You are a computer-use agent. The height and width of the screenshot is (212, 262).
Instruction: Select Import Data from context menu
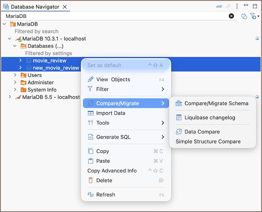(x=111, y=113)
